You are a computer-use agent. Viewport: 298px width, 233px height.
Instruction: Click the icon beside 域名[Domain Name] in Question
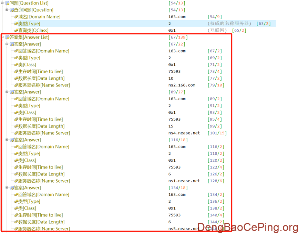[16, 17]
